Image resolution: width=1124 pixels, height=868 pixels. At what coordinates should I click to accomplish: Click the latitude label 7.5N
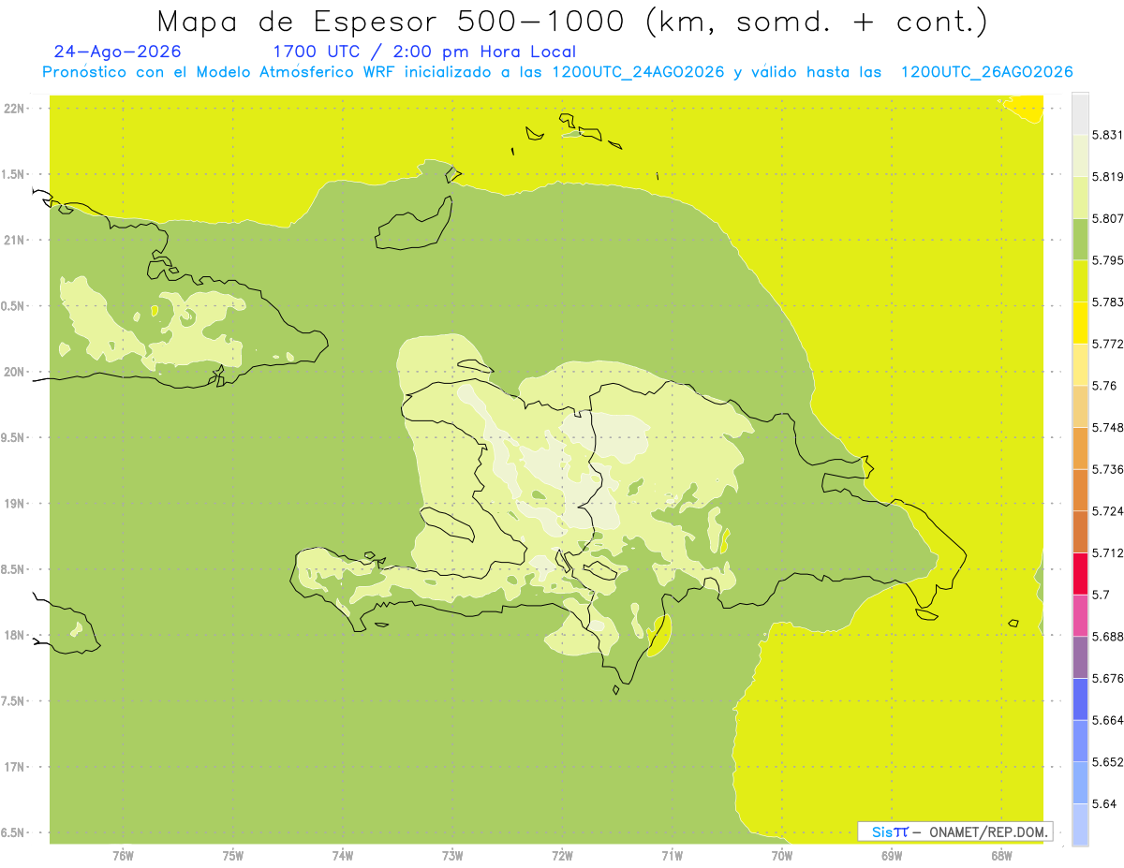pos(14,701)
